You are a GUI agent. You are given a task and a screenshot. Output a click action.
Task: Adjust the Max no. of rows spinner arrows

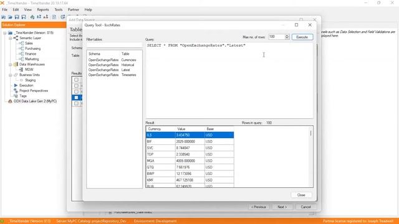[x=287, y=37]
